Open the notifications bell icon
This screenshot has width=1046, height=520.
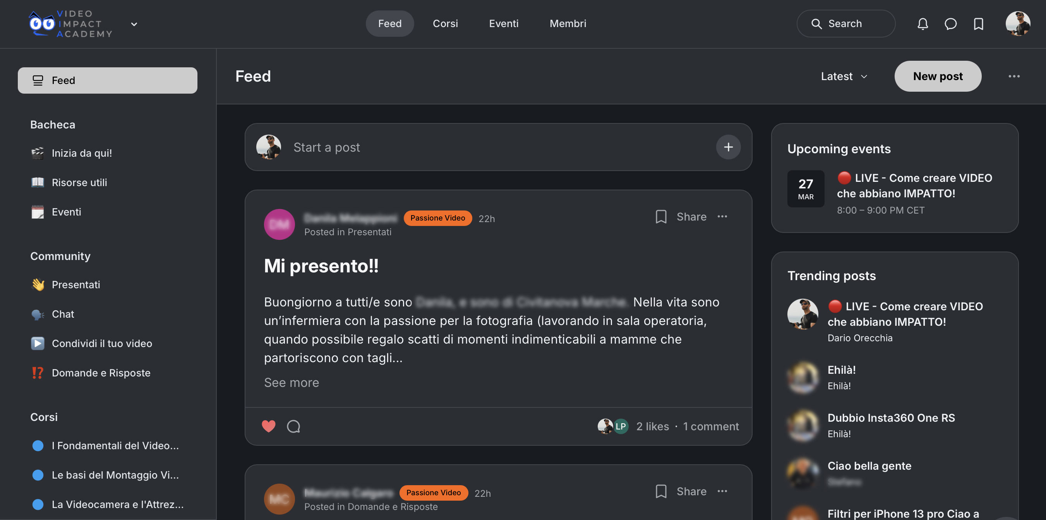[x=923, y=24]
